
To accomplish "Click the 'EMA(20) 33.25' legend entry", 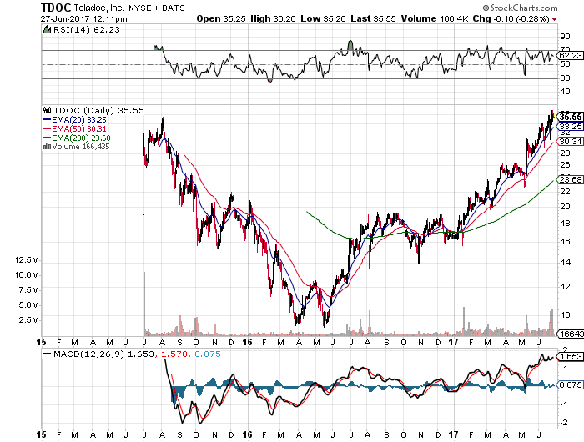I will tap(79, 120).
